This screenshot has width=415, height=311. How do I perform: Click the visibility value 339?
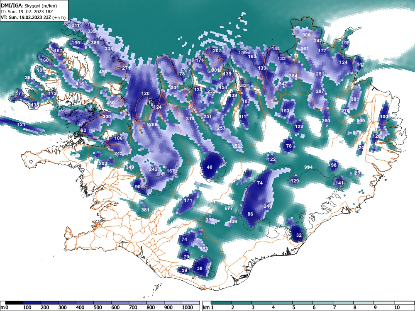[x=91, y=31]
